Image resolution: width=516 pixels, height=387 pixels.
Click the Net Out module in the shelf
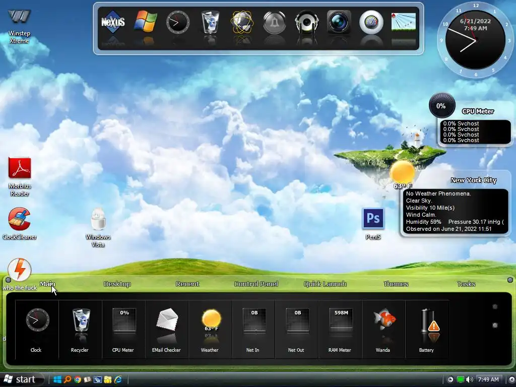pyautogui.click(x=296, y=329)
